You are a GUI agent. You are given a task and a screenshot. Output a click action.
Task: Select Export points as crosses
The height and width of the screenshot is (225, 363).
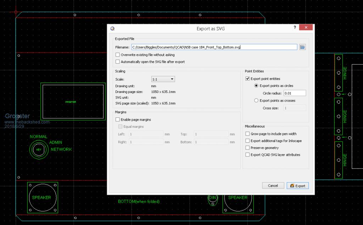[256, 100]
